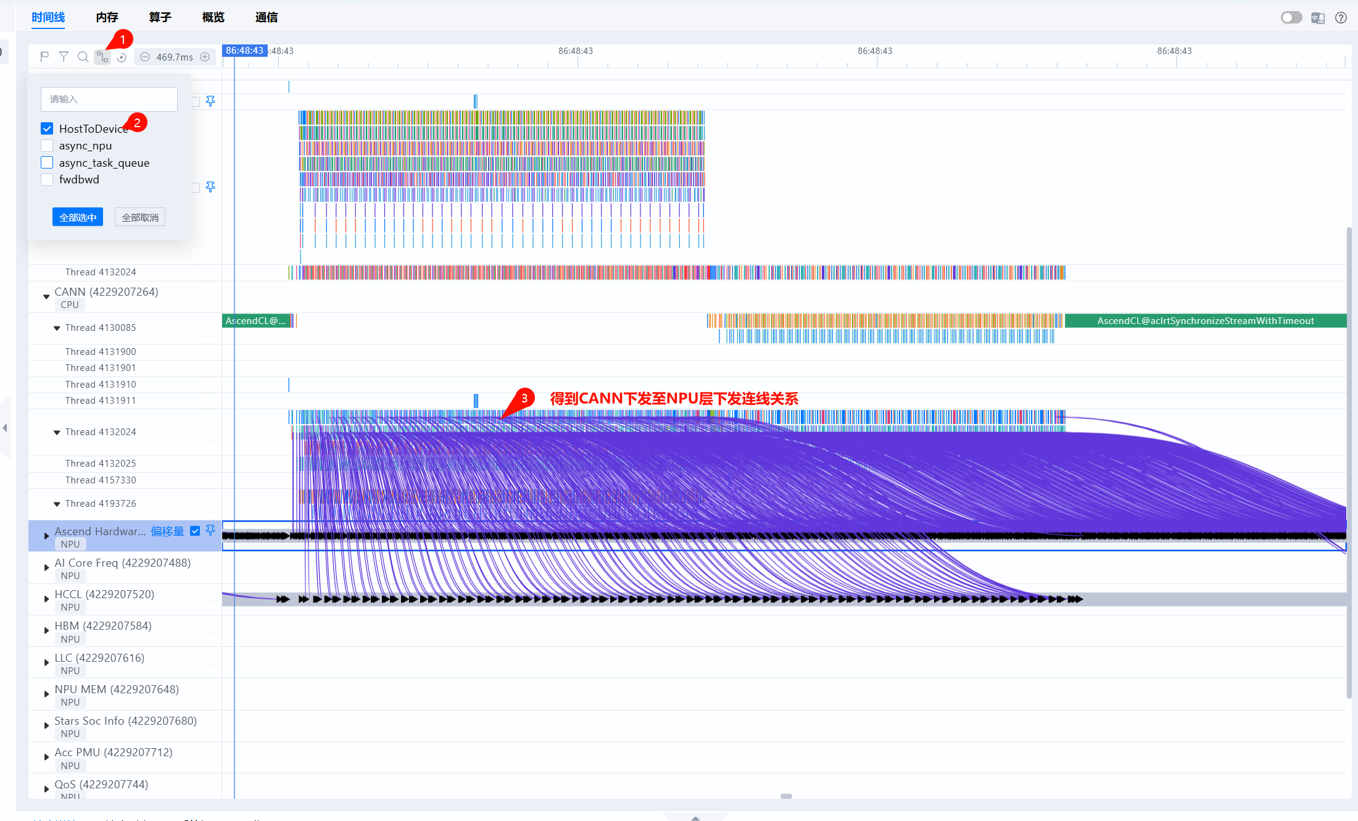
Task: Switch to the 时间线 tab
Action: [x=48, y=17]
